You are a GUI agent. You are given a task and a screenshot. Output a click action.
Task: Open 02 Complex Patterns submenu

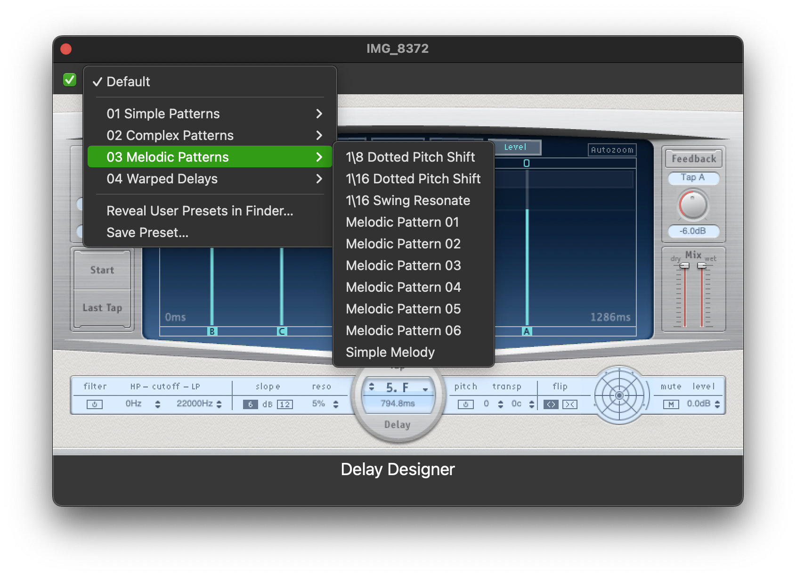210,135
